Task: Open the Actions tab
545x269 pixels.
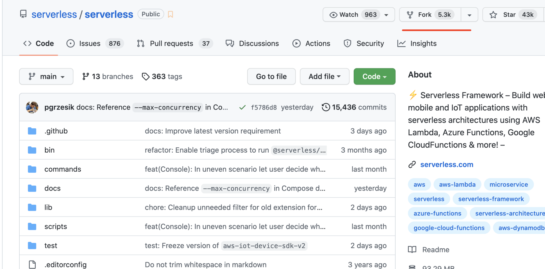Action: coord(311,44)
